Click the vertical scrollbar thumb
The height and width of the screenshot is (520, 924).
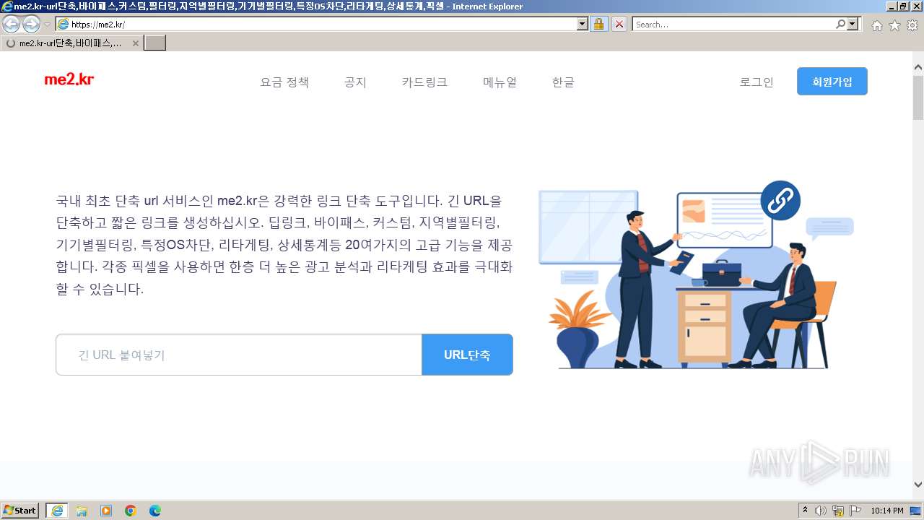point(918,97)
